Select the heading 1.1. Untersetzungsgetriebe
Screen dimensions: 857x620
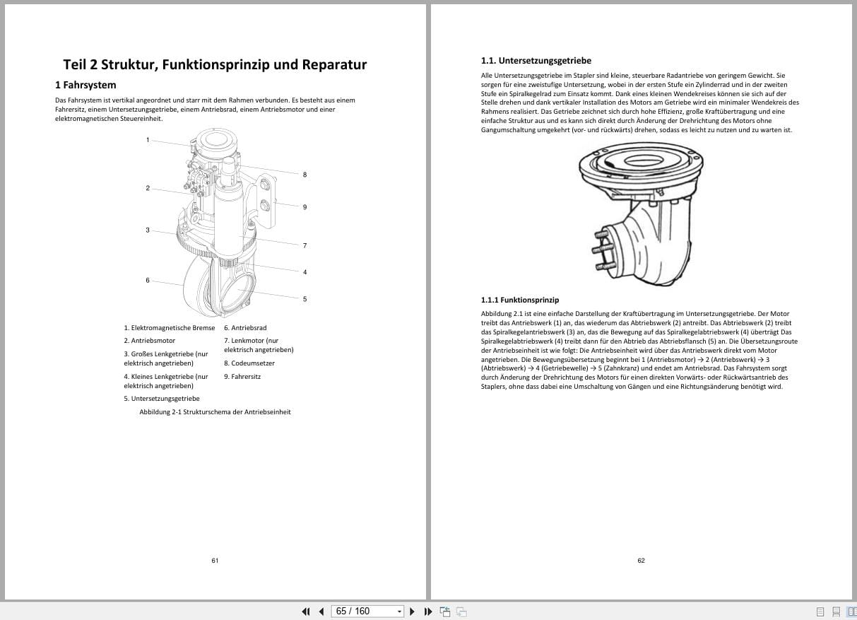coord(536,61)
